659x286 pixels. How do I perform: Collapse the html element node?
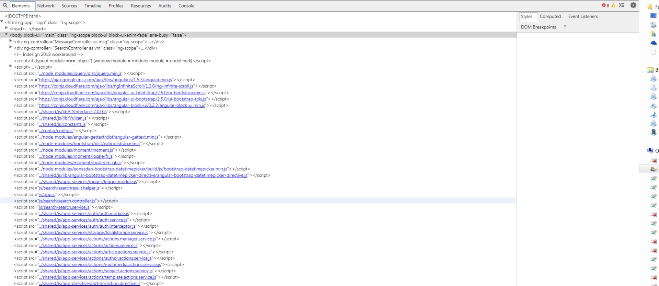pyautogui.click(x=2, y=22)
